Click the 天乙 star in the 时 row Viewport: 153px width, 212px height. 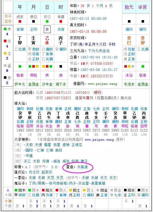pos(27,161)
